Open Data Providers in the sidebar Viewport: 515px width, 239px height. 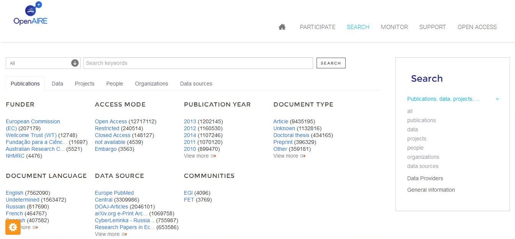tap(425, 178)
